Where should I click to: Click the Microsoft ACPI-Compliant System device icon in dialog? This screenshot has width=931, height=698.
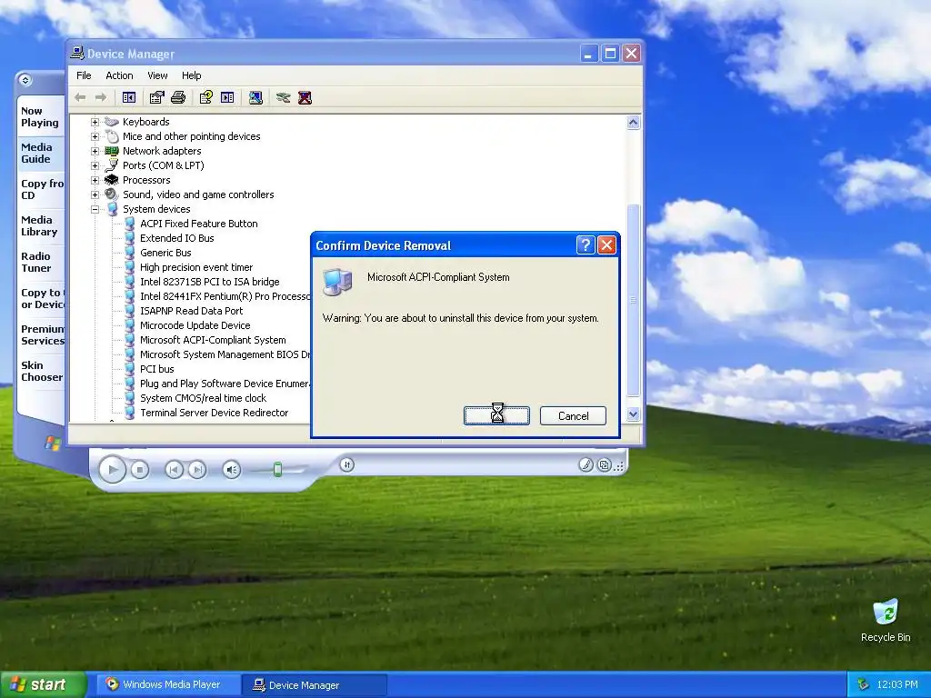(x=338, y=282)
